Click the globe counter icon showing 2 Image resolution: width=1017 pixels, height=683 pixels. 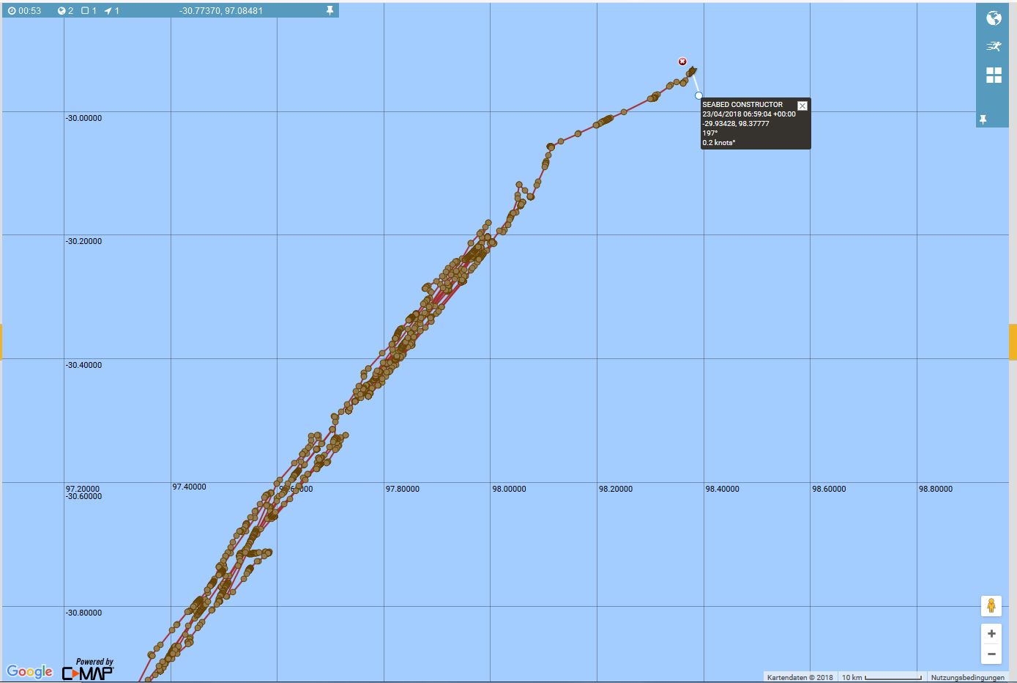[62, 11]
